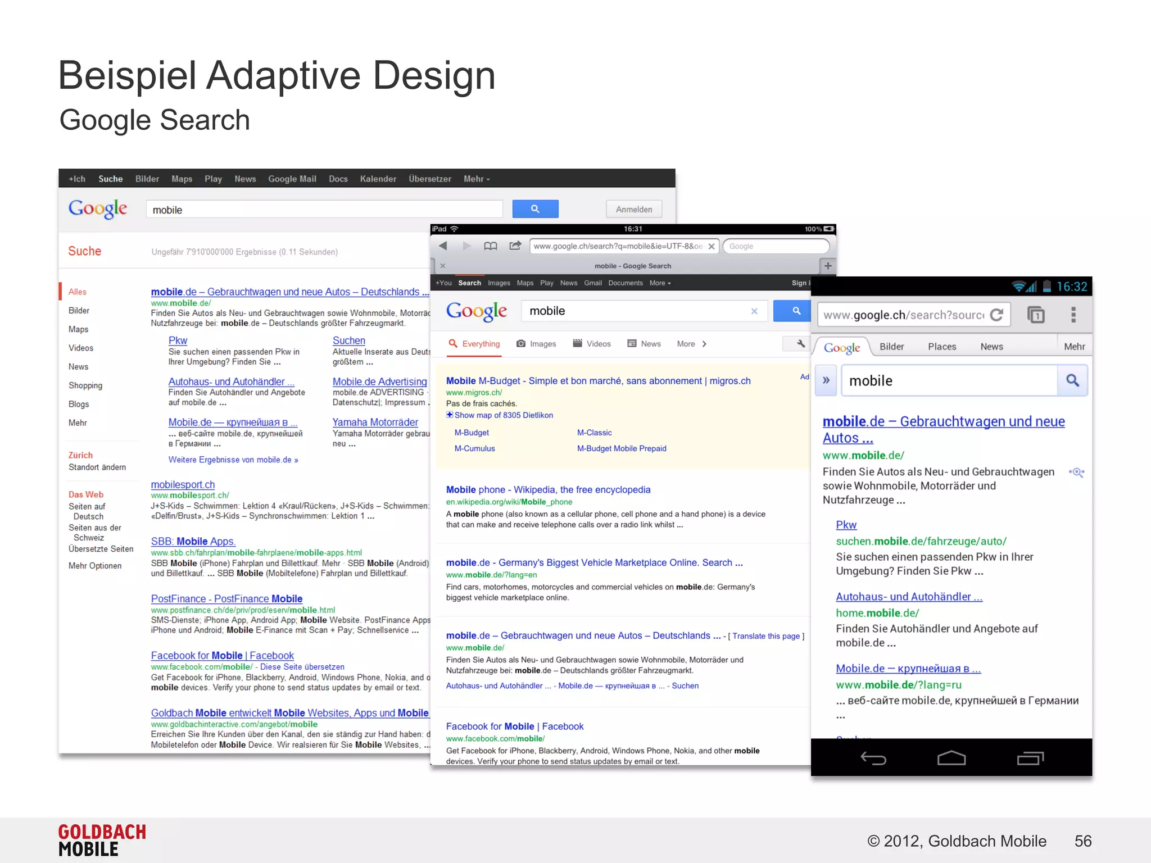Tap the iPad browser forward arrow
The height and width of the screenshot is (863, 1151).
[466, 246]
